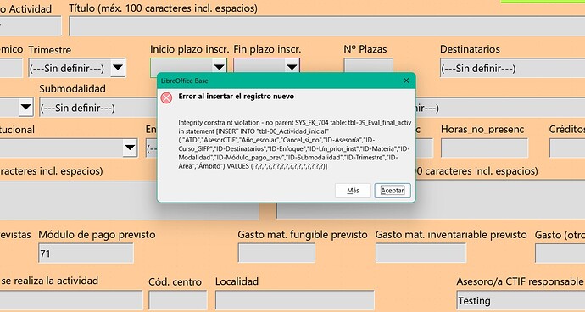Click the Módulo de pago previsto field
Viewport: 585px width, 312px height.
[86, 253]
